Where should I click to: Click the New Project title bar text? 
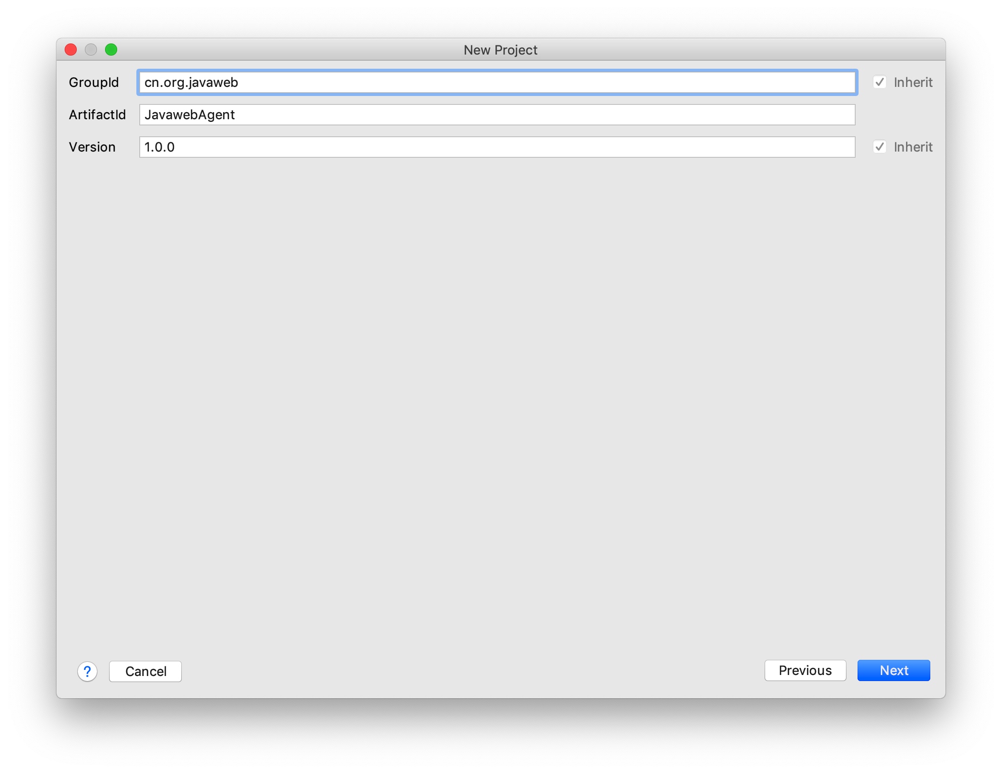point(500,50)
